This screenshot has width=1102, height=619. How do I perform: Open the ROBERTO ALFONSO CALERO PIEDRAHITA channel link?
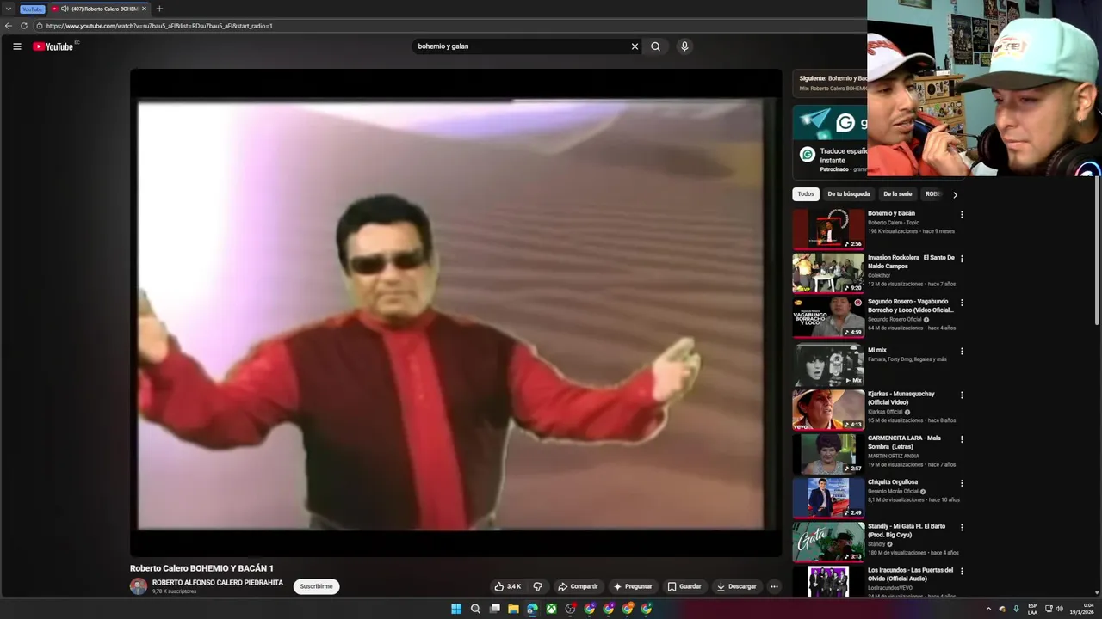pyautogui.click(x=218, y=582)
